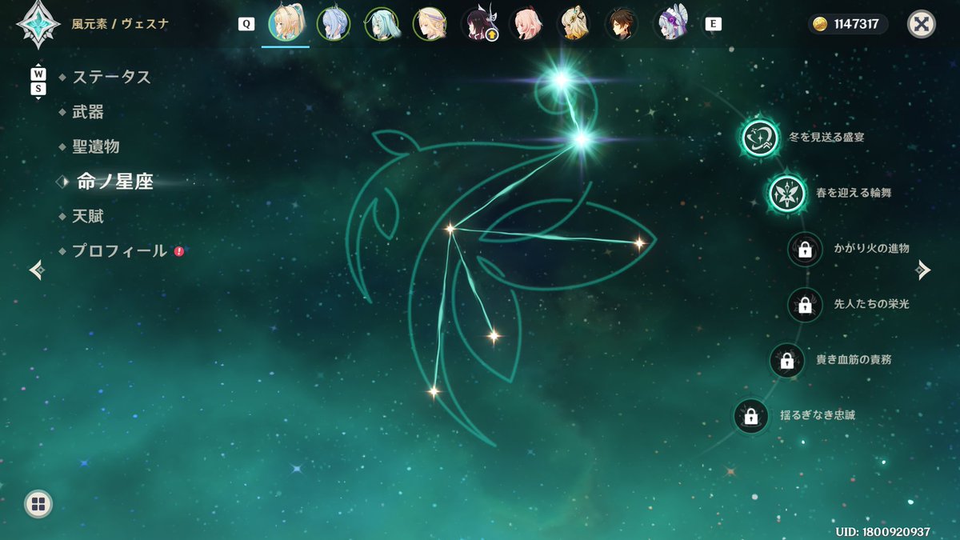
Task: Open the four-square grid menu icon
Action: [x=38, y=503]
